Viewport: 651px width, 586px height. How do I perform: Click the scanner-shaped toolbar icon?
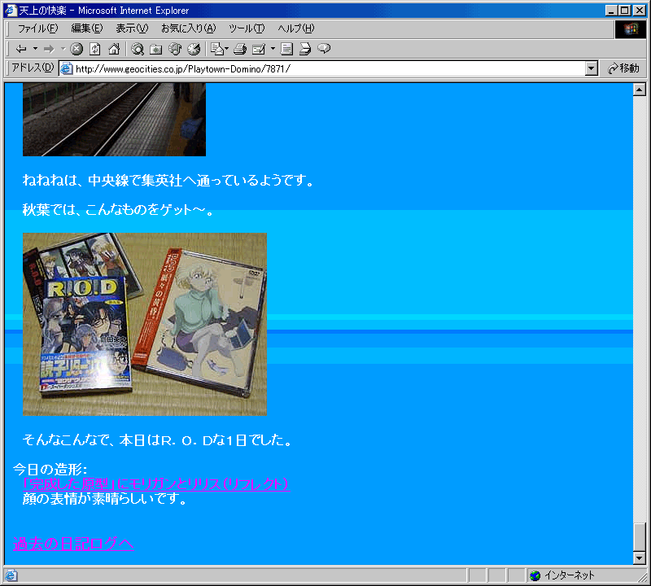305,49
